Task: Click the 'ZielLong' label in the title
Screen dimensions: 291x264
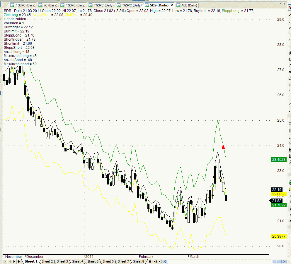Action: (x=11, y=15)
